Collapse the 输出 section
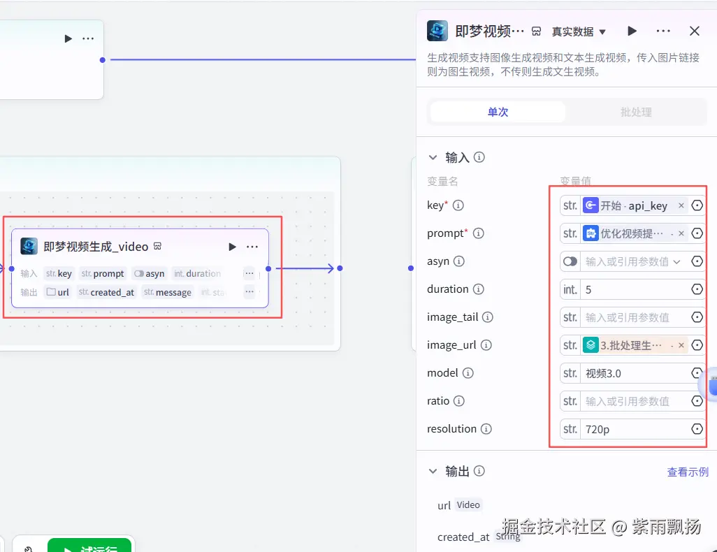Screen dimensions: 717x552 point(433,471)
